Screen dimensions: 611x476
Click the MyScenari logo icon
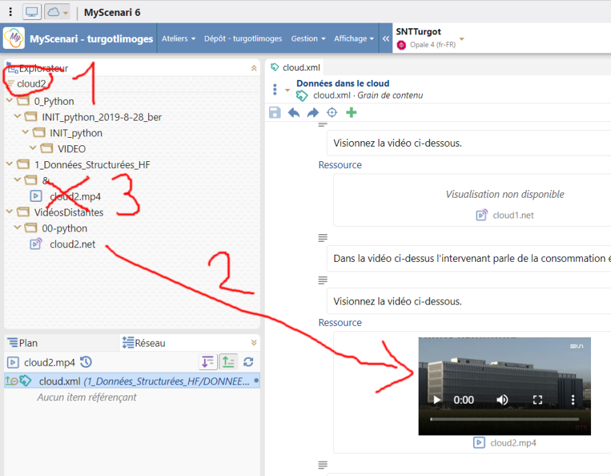(14, 38)
